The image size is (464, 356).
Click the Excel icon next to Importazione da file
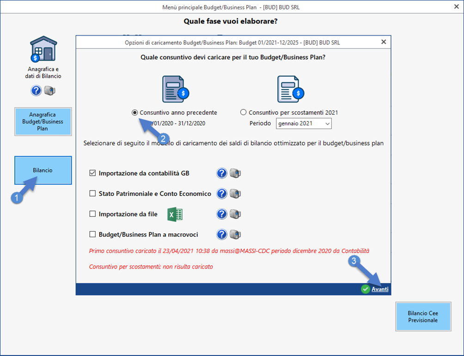175,214
